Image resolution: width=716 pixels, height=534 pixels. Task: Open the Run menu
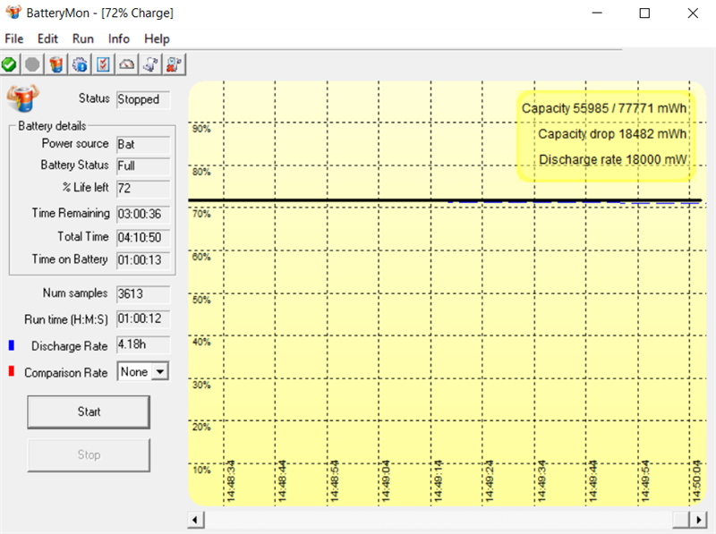pyautogui.click(x=82, y=38)
